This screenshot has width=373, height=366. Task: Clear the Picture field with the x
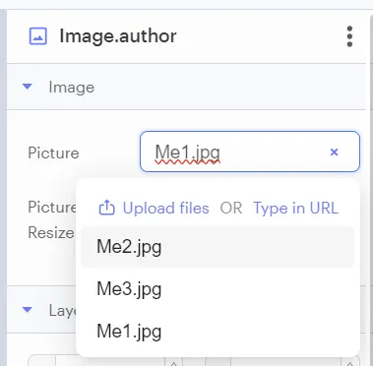coord(334,152)
